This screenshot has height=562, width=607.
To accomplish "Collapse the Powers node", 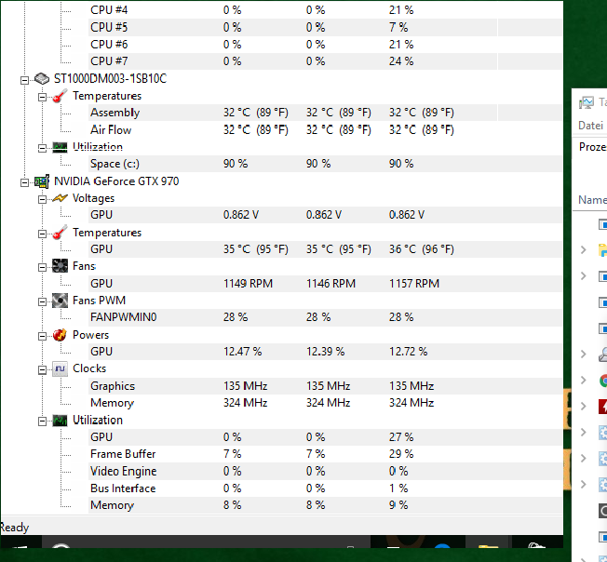I will pos(42,336).
